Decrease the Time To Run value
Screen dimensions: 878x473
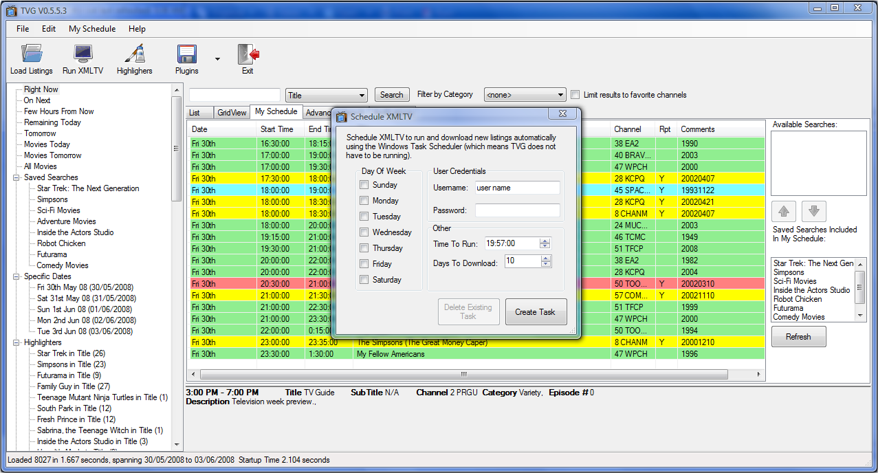pyautogui.click(x=545, y=246)
